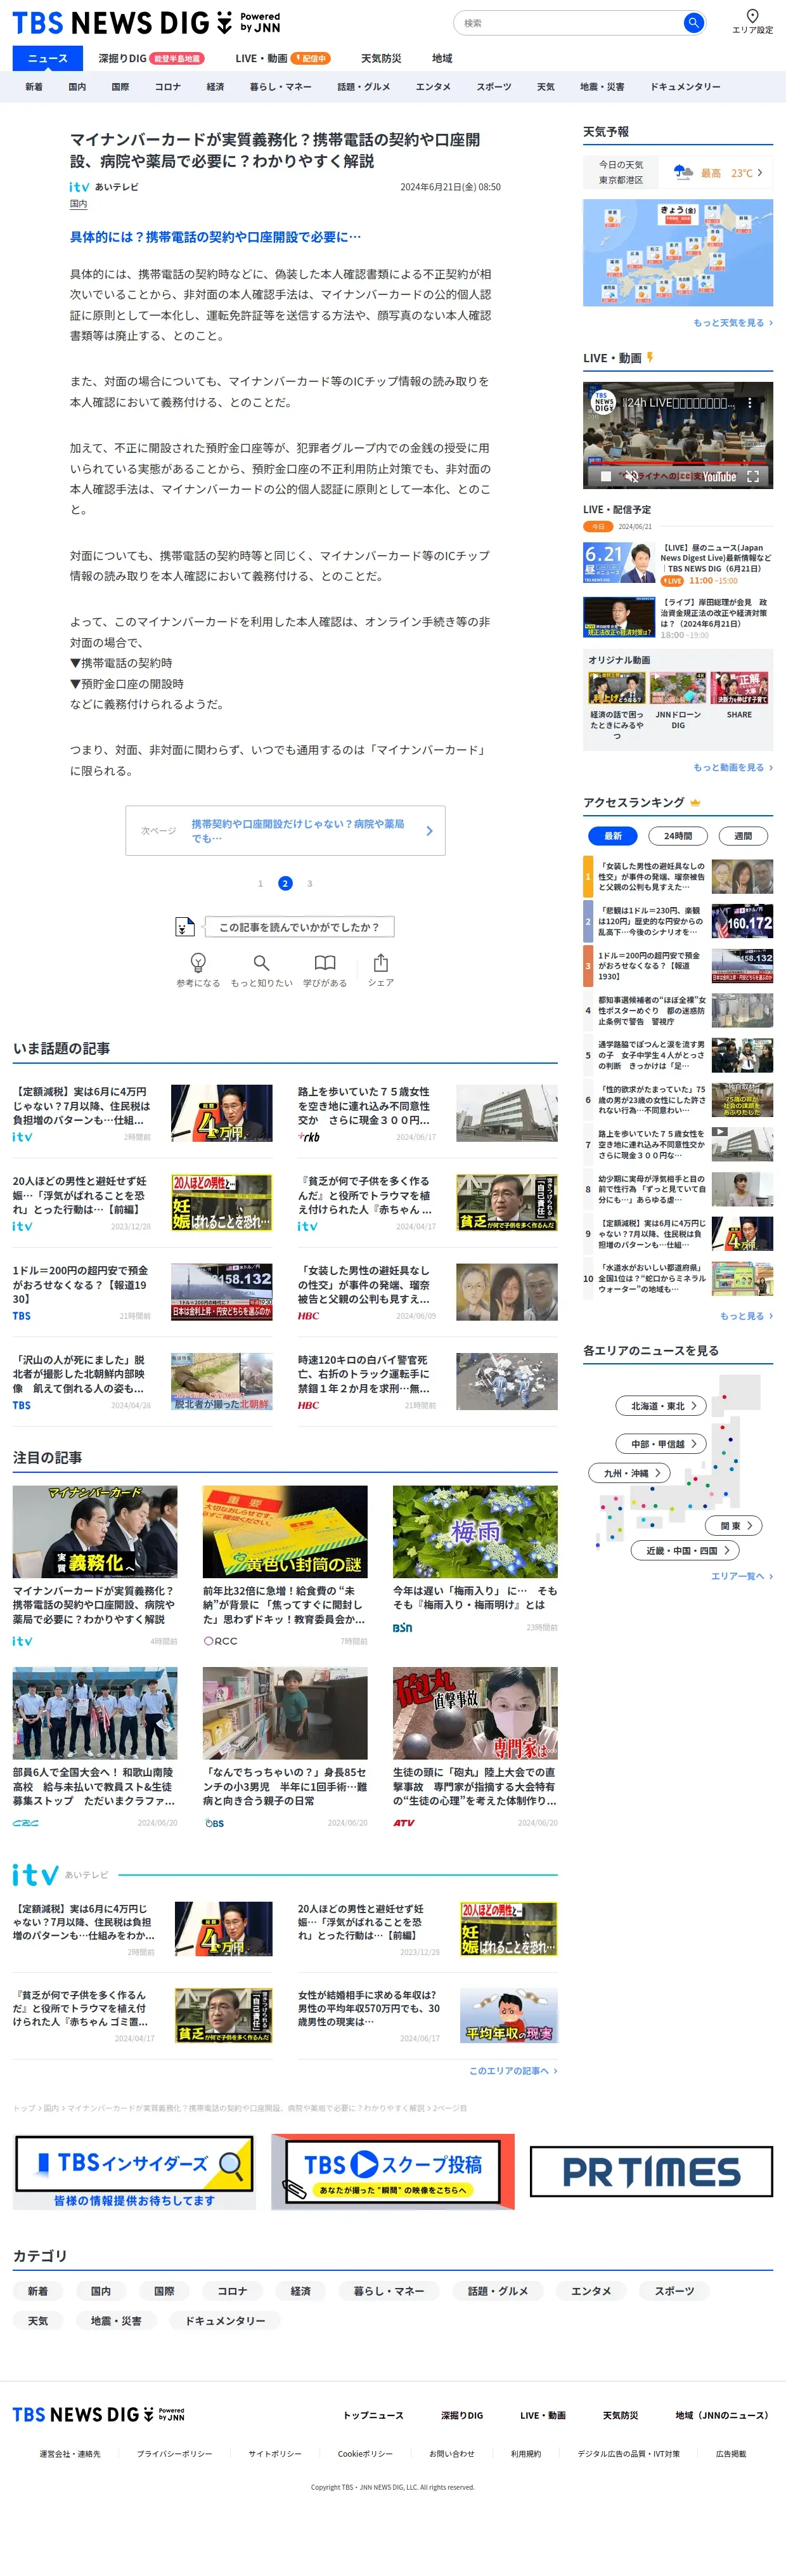Screen dimensions: 786x2576
Task: Click the この記事を読んでいかがでしたか？ button
Action: point(299,926)
